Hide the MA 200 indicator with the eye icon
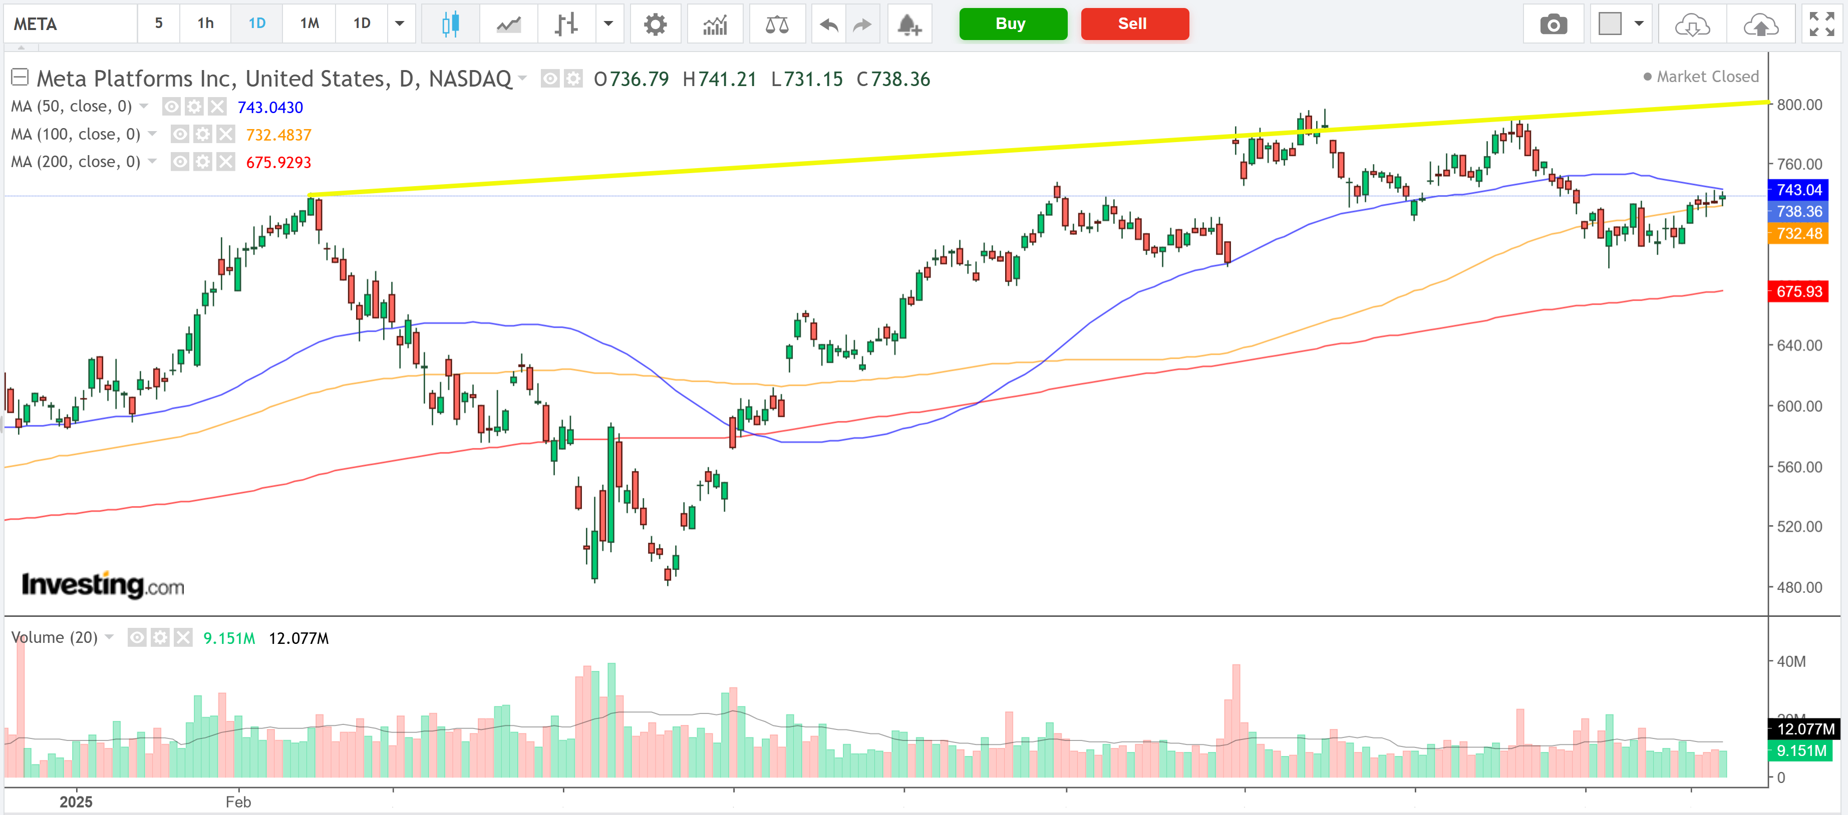 click(x=180, y=162)
